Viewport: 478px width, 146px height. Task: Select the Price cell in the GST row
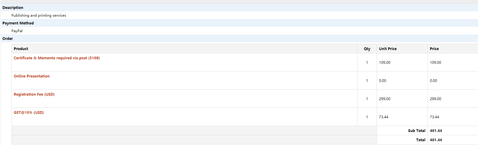click(435, 117)
